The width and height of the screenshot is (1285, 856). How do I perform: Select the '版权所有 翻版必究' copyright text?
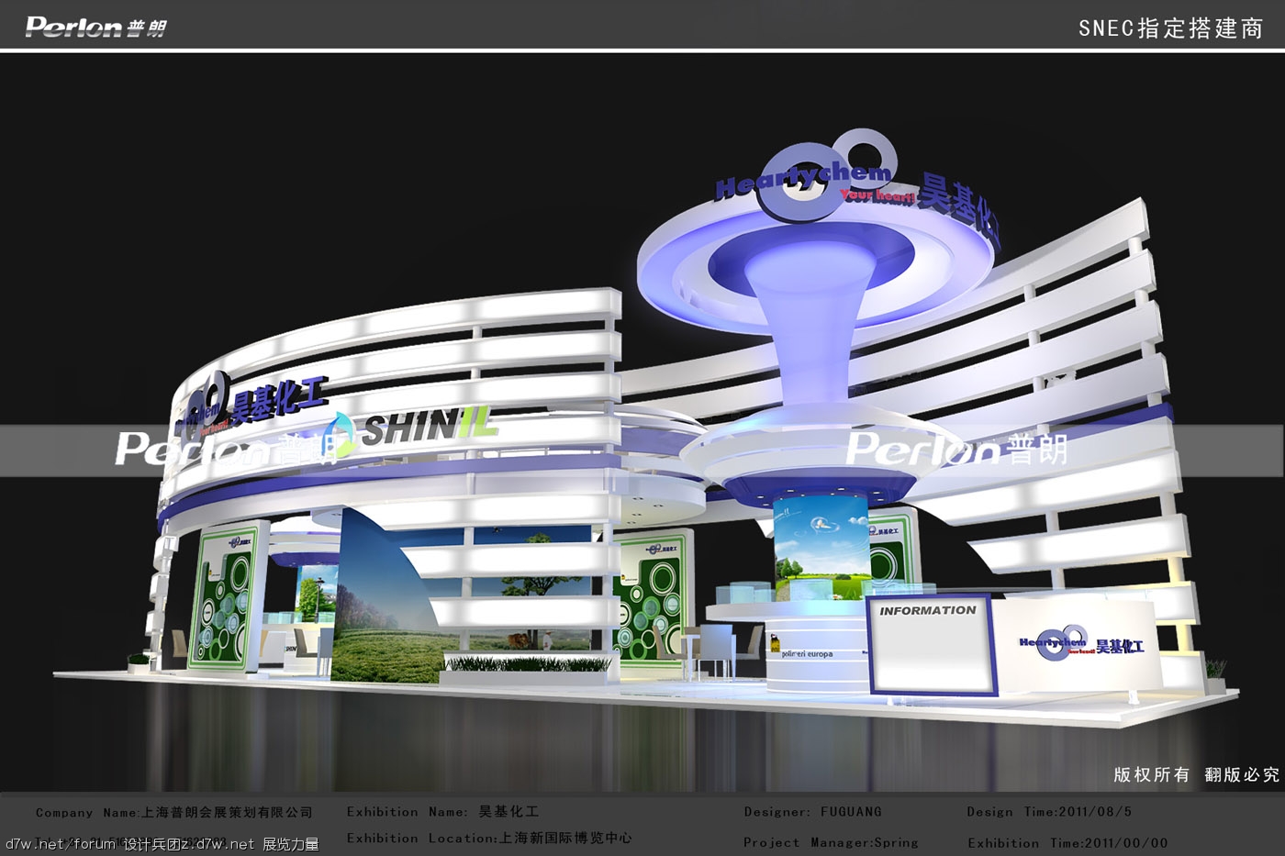click(x=1197, y=775)
